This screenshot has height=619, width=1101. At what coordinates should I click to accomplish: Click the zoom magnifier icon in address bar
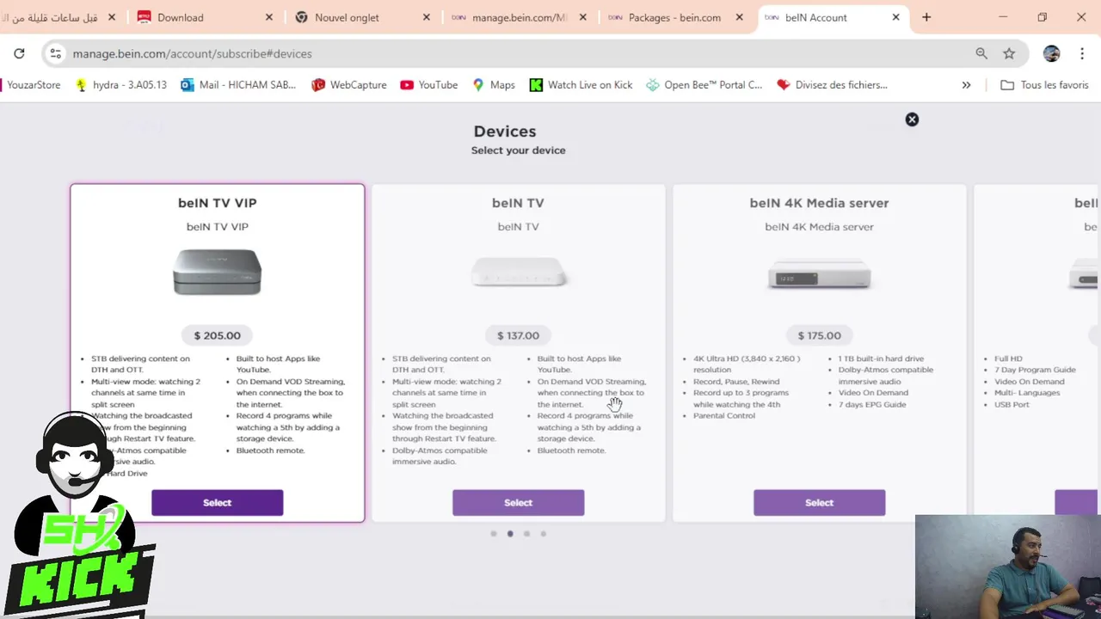click(x=981, y=53)
